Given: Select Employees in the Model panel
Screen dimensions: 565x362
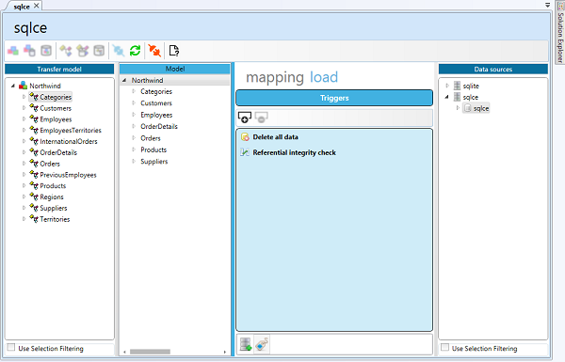Looking at the screenshot, I should pyautogui.click(x=156, y=115).
